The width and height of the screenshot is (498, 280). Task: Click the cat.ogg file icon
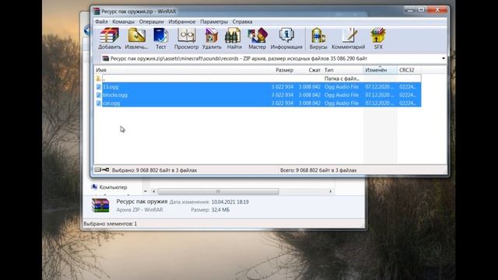tap(99, 103)
